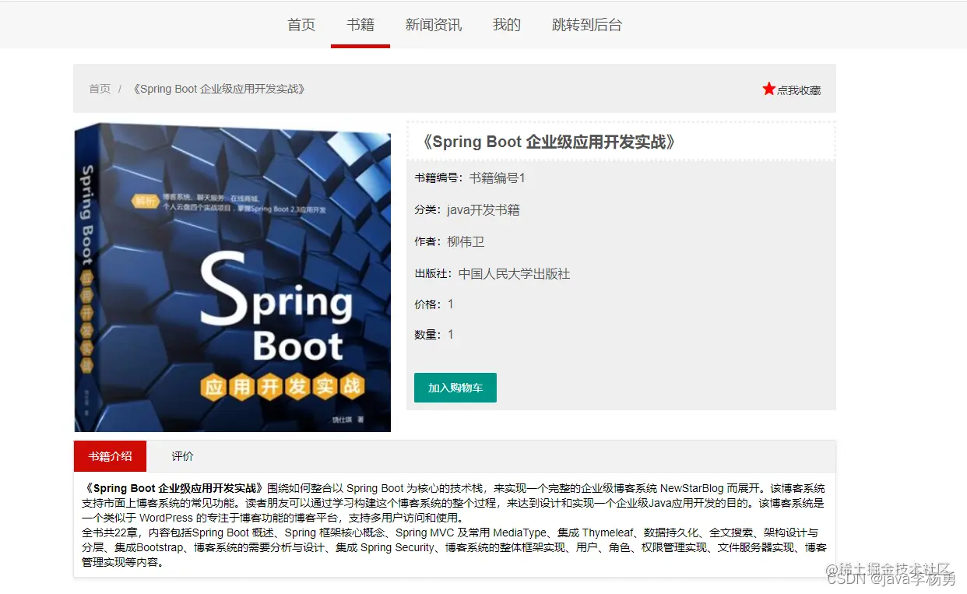Click the bold title in book introduction text
The image size is (967, 594).
[174, 489]
